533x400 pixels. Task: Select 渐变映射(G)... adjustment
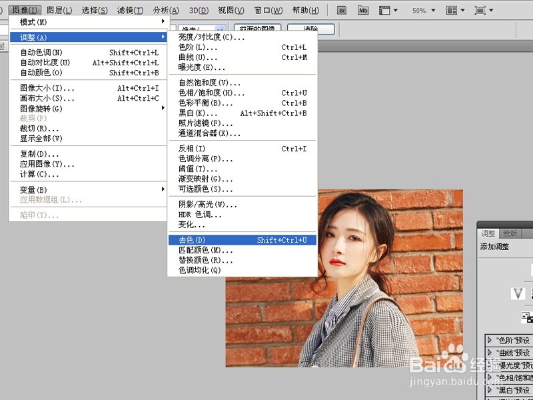(x=243, y=179)
